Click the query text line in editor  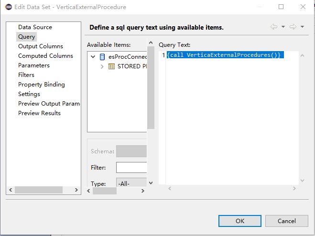(x=224, y=55)
